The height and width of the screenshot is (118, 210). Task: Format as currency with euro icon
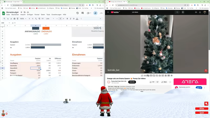[29, 19]
